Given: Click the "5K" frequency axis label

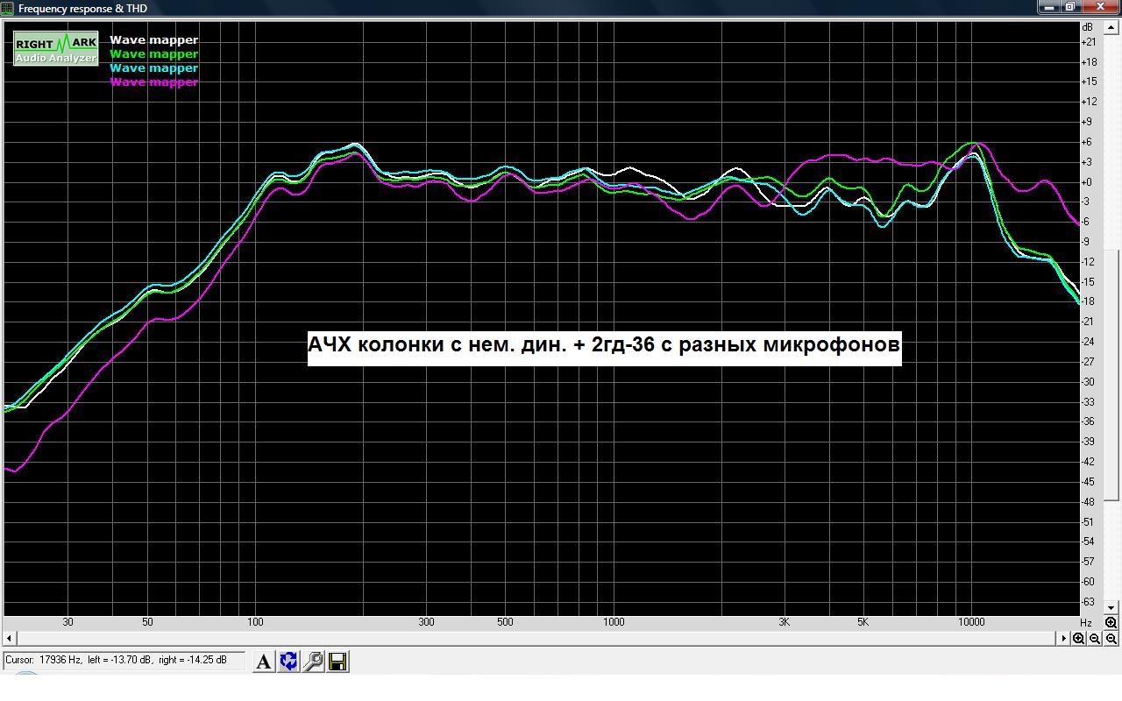Looking at the screenshot, I should [863, 623].
